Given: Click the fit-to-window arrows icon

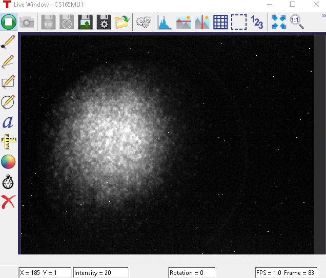Looking at the screenshot, I should [278, 22].
